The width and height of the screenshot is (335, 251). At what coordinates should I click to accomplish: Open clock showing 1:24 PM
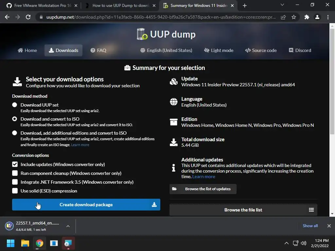pos(320,243)
